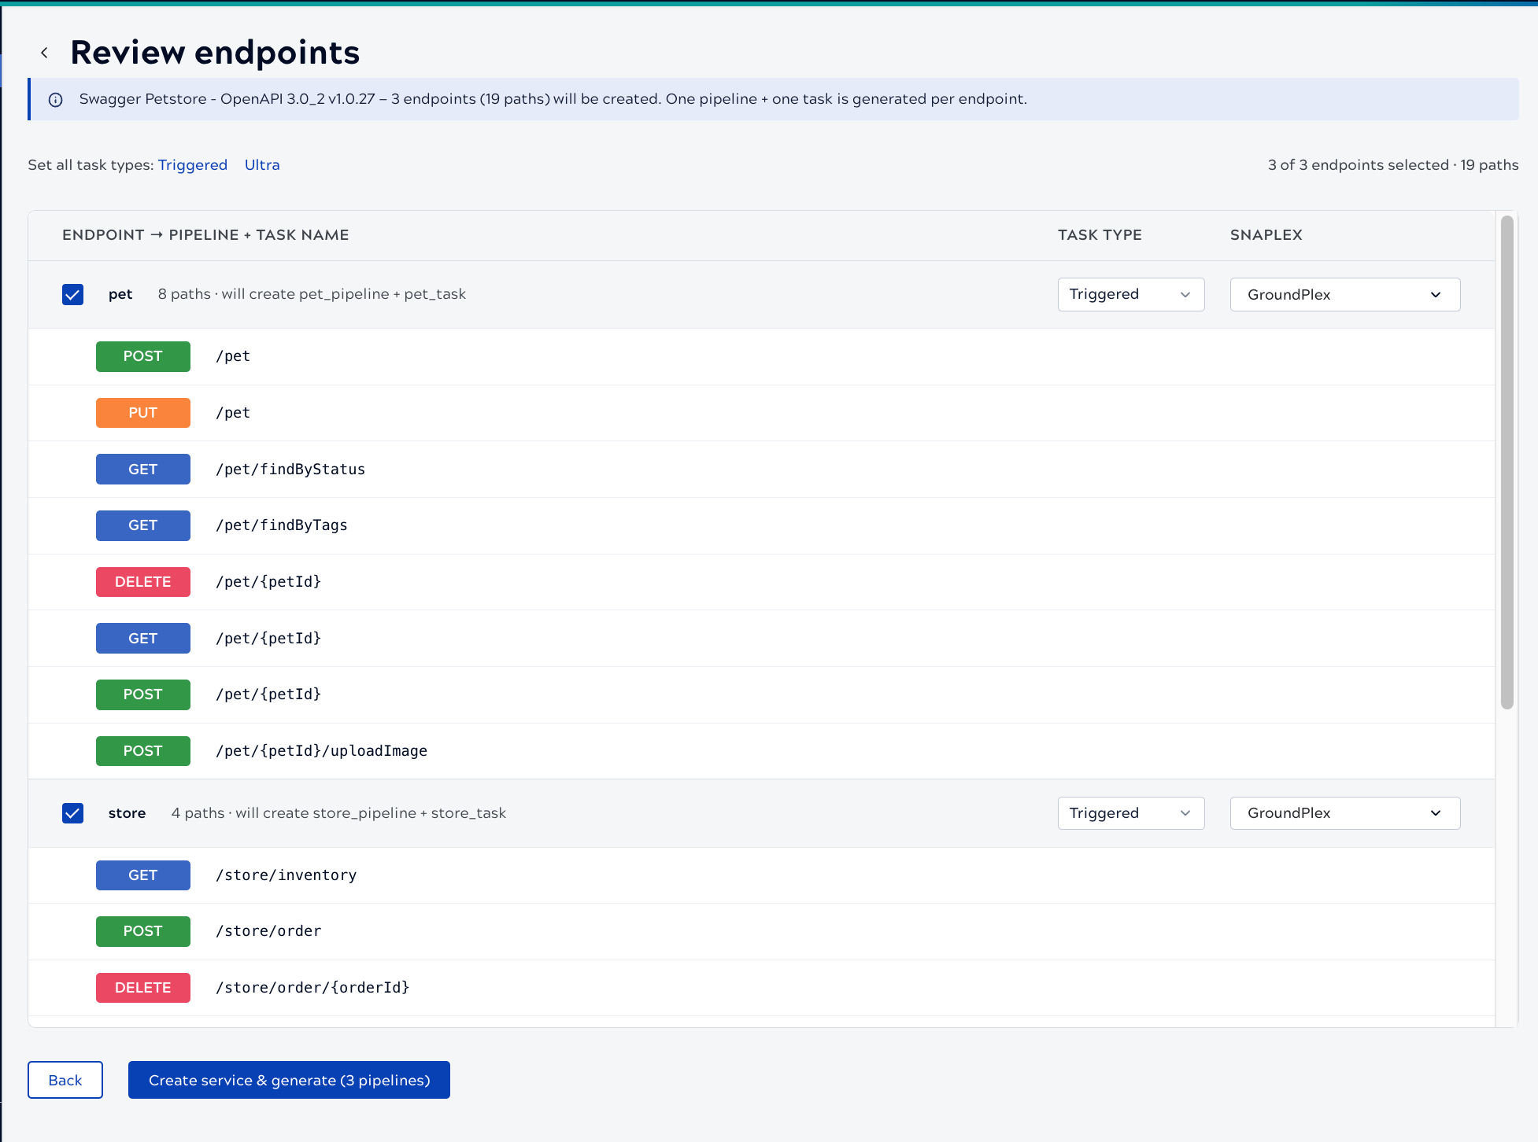Viewport: 1538px width, 1142px height.
Task: Uncheck the store endpoint checkbox
Action: click(x=72, y=813)
